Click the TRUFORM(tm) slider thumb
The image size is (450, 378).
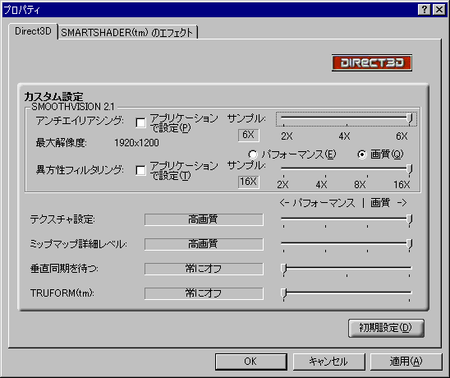click(x=284, y=293)
